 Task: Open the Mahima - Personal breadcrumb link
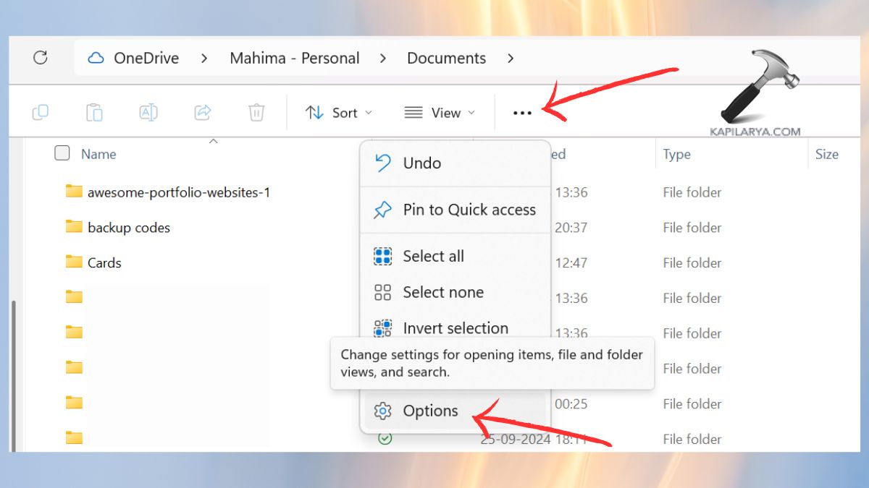[294, 58]
